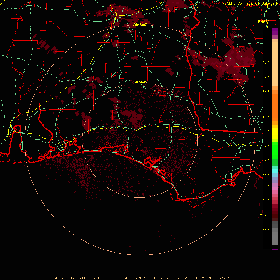Click the 3.4 value on the color scale
This screenshot has width=280, height=280.
[266, 146]
